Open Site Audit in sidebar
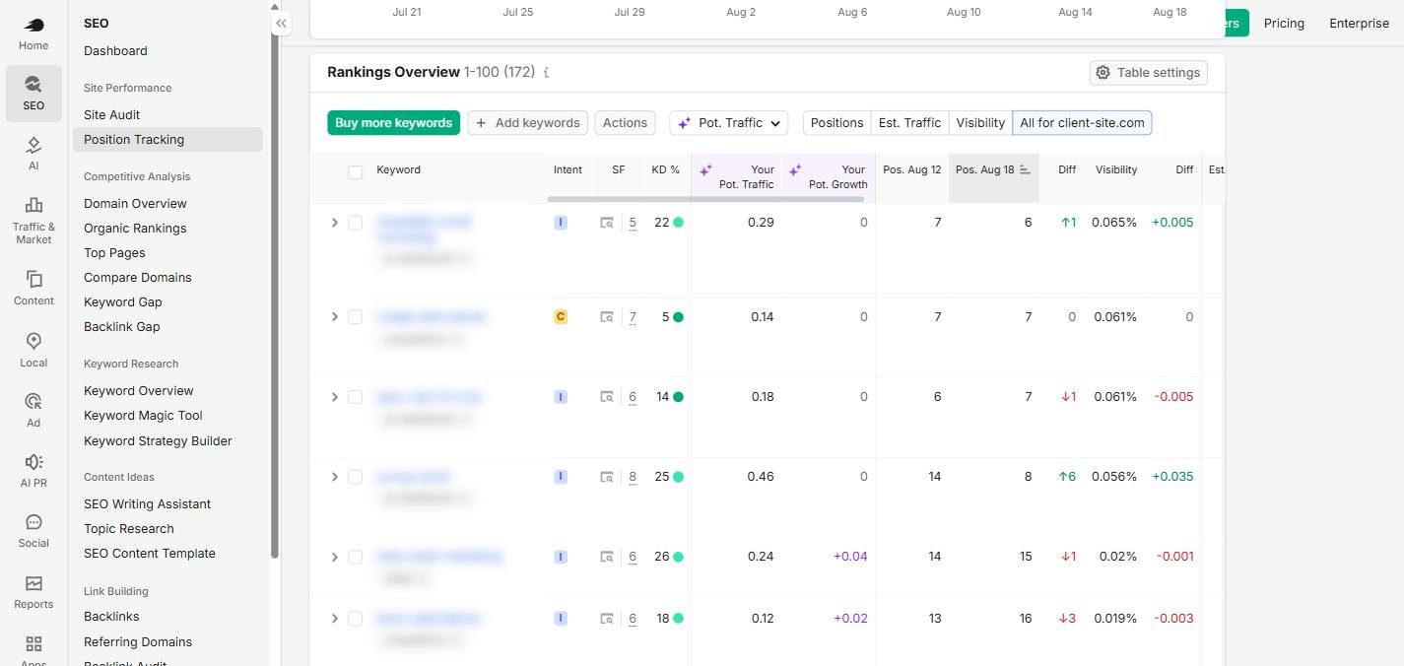The width and height of the screenshot is (1404, 666). [112, 115]
